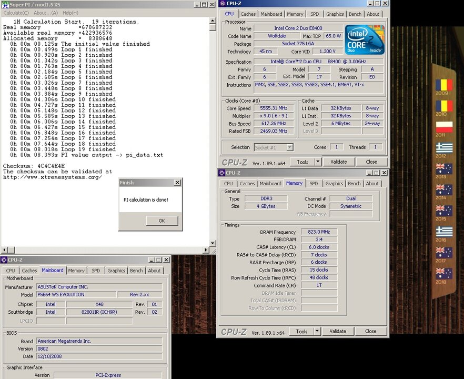Viewport: 464px width, 379px height.
Task: Switch to Mainboard tab in top CPU-Z
Action: [271, 14]
